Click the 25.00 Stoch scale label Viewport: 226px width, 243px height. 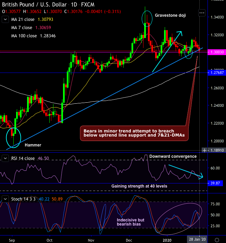coord(215,226)
